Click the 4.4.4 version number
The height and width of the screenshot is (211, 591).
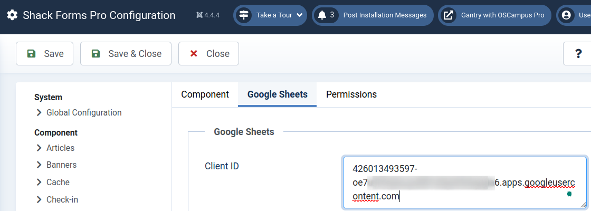pyautogui.click(x=212, y=15)
